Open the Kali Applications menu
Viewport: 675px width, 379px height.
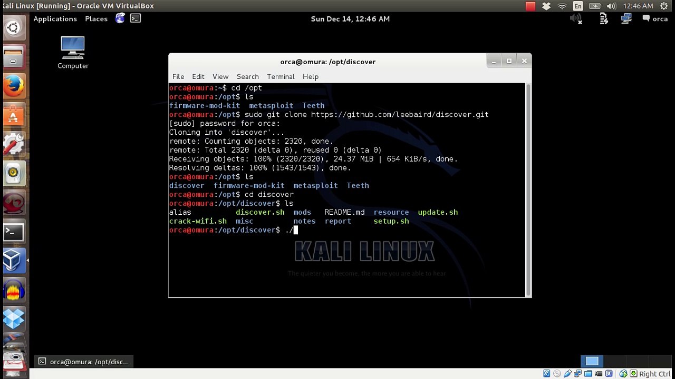(x=55, y=19)
